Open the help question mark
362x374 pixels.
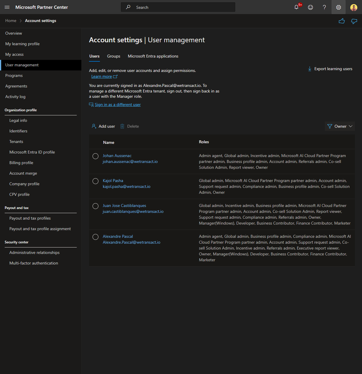coord(324,7)
